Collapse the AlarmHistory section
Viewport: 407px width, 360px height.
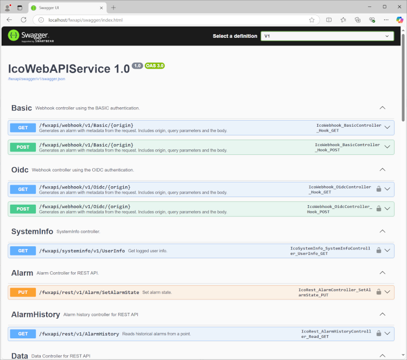click(x=383, y=314)
